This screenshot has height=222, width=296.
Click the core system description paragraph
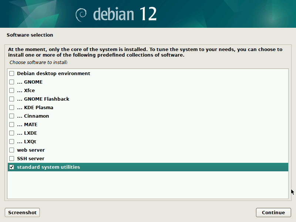pyautogui.click(x=145, y=52)
